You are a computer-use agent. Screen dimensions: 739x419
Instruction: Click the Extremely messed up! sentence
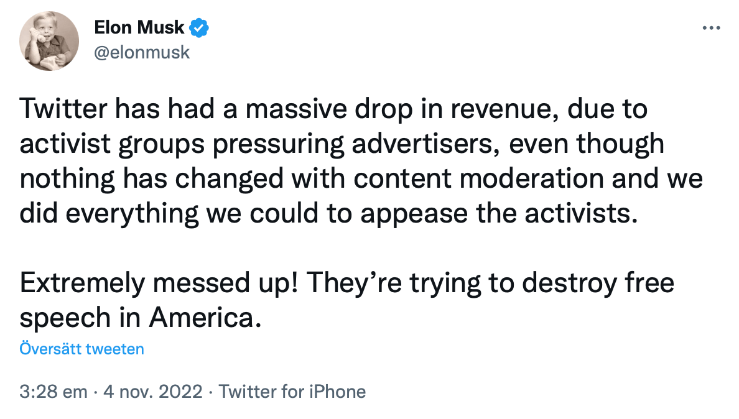[x=160, y=282]
